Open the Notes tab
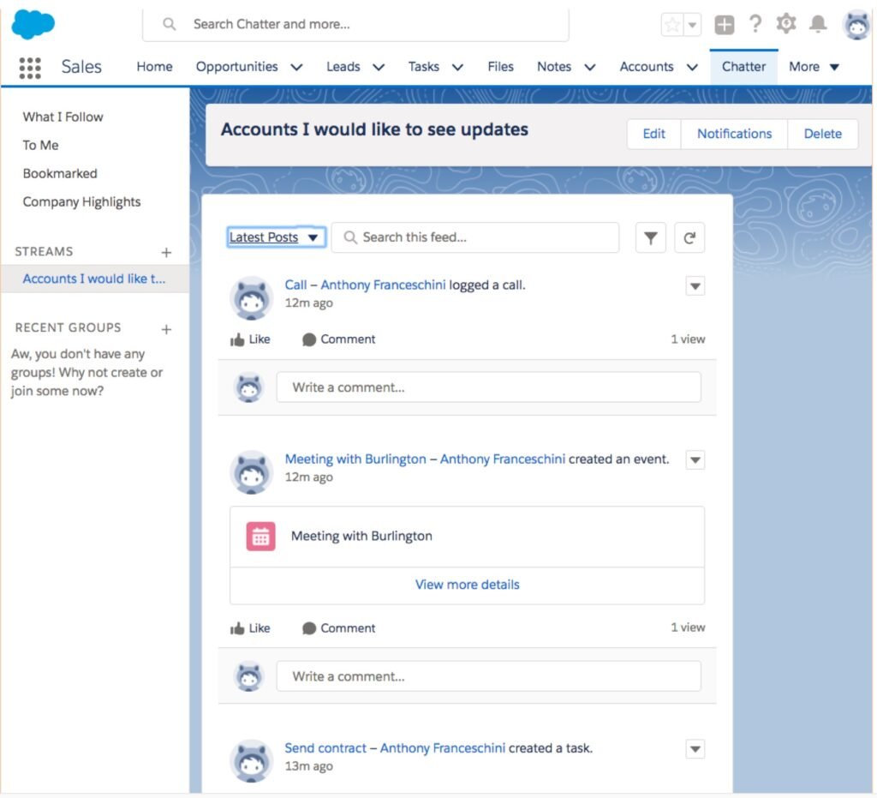Viewport: 877px width, 798px height. [554, 67]
